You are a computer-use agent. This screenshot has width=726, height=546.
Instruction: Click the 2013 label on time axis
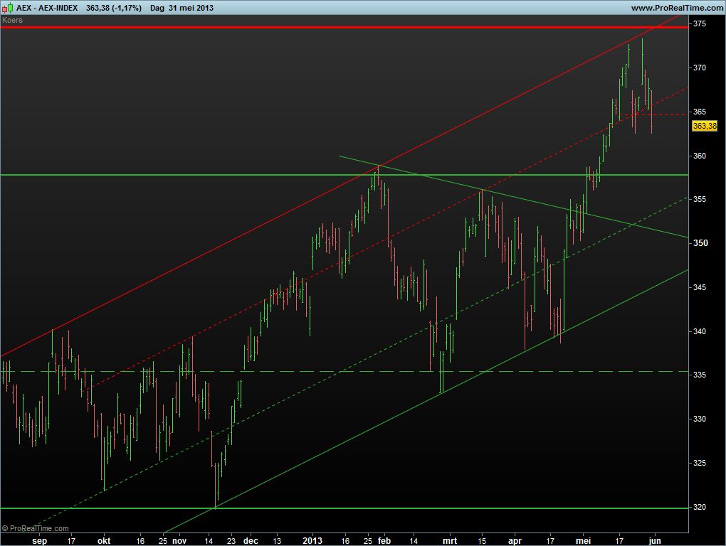point(313,540)
